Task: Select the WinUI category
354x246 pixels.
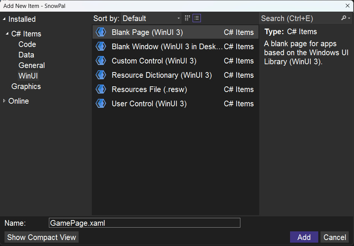Action: click(28, 76)
